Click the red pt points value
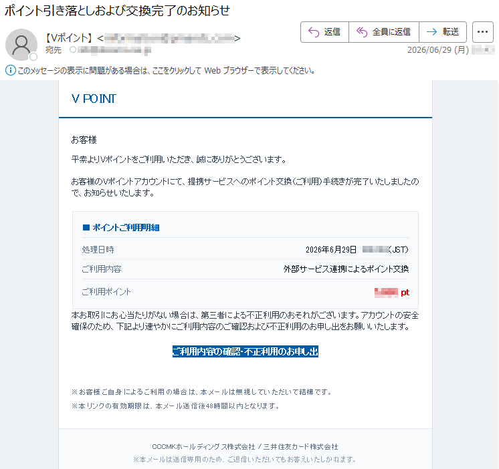The height and width of the screenshot is (469, 499). 392,293
